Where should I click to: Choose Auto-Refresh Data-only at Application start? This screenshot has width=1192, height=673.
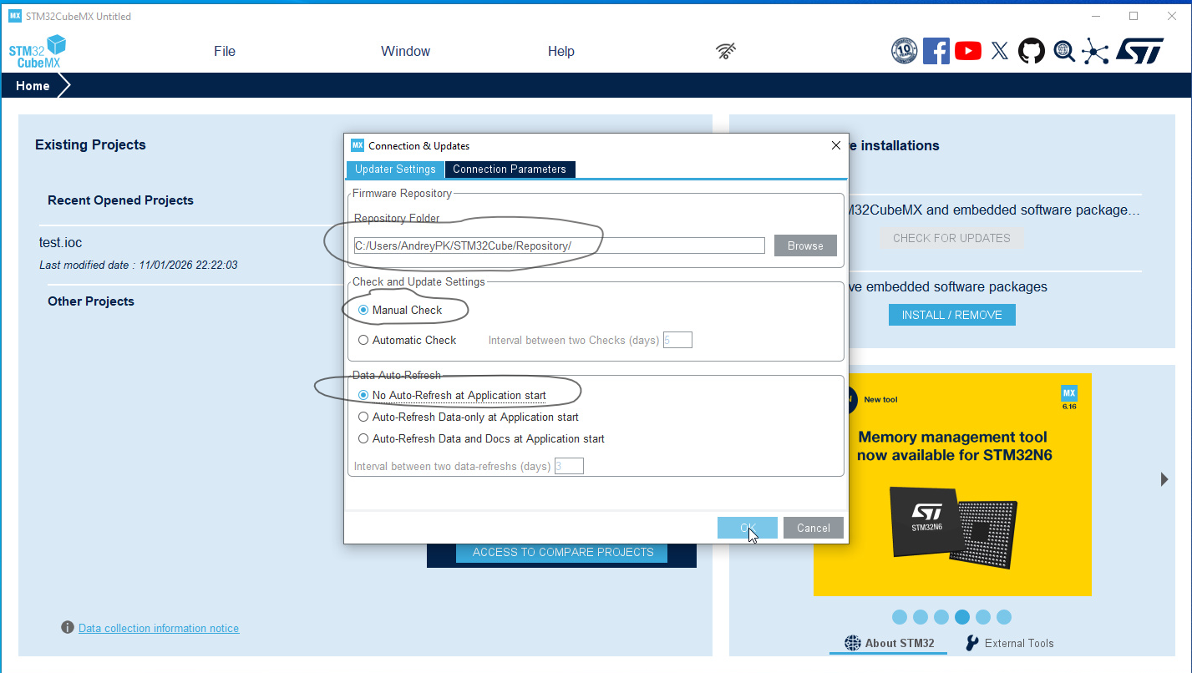(x=363, y=417)
